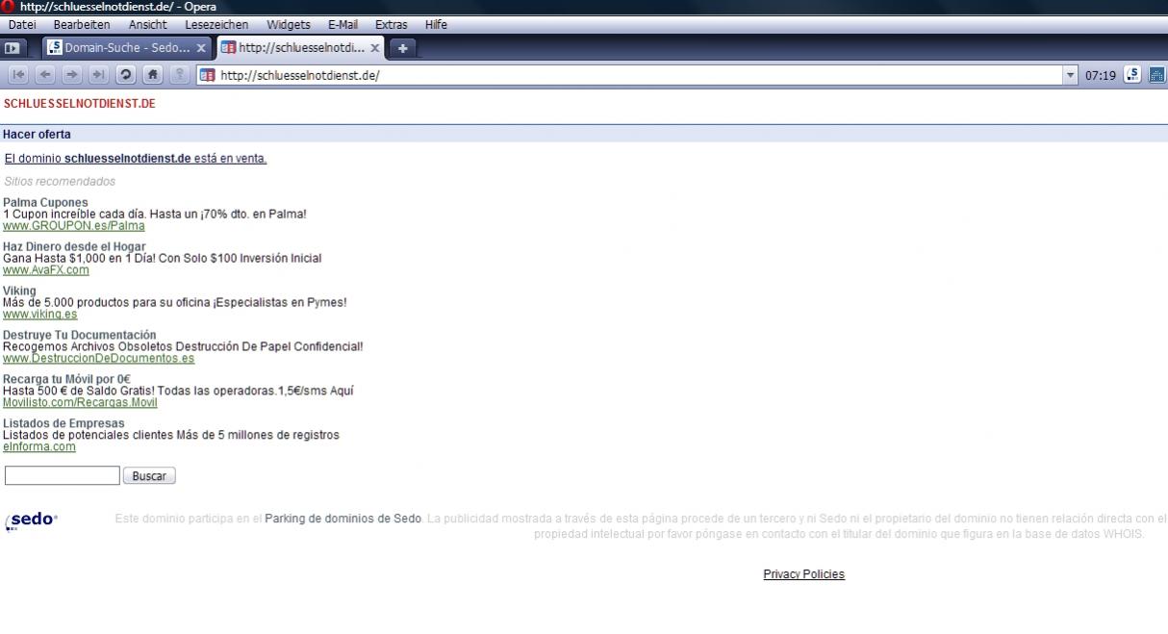Click the Palma Cupones ad title

coord(45,202)
